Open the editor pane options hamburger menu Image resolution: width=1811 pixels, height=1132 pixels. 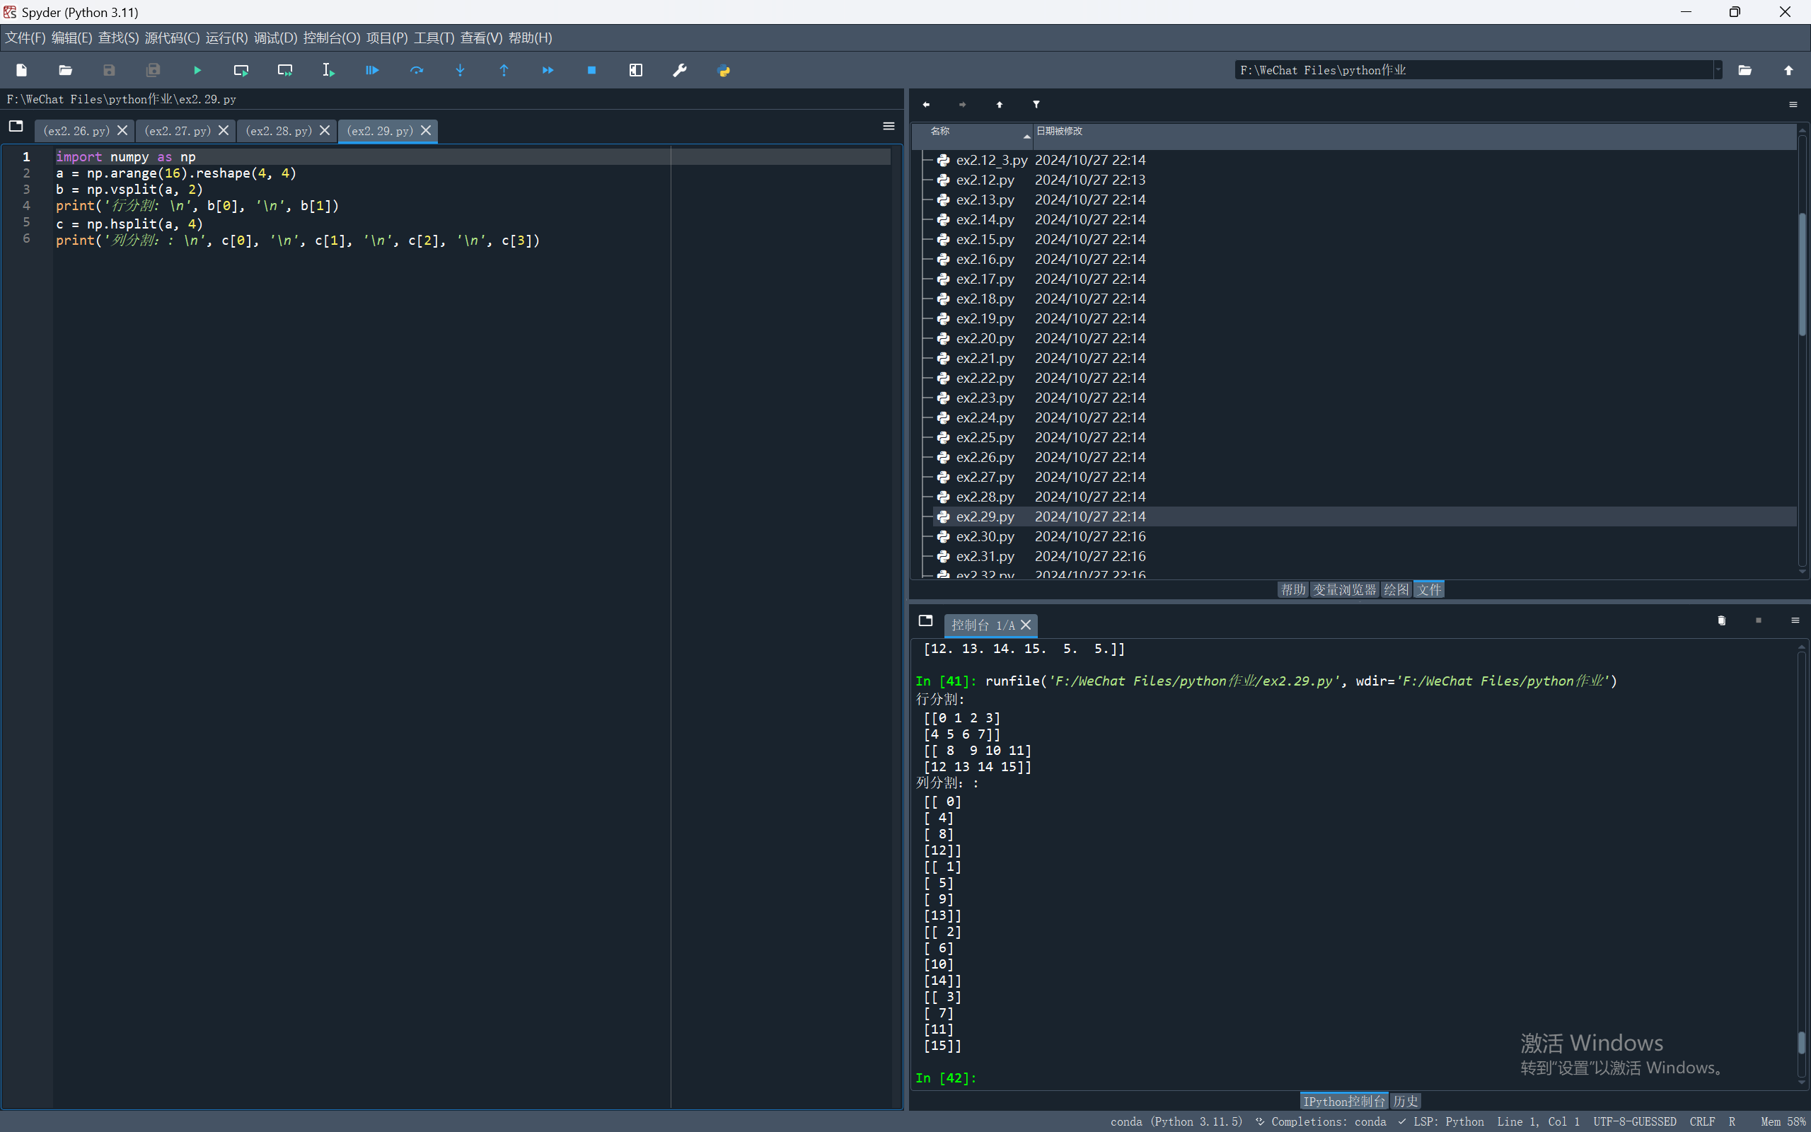(x=889, y=127)
